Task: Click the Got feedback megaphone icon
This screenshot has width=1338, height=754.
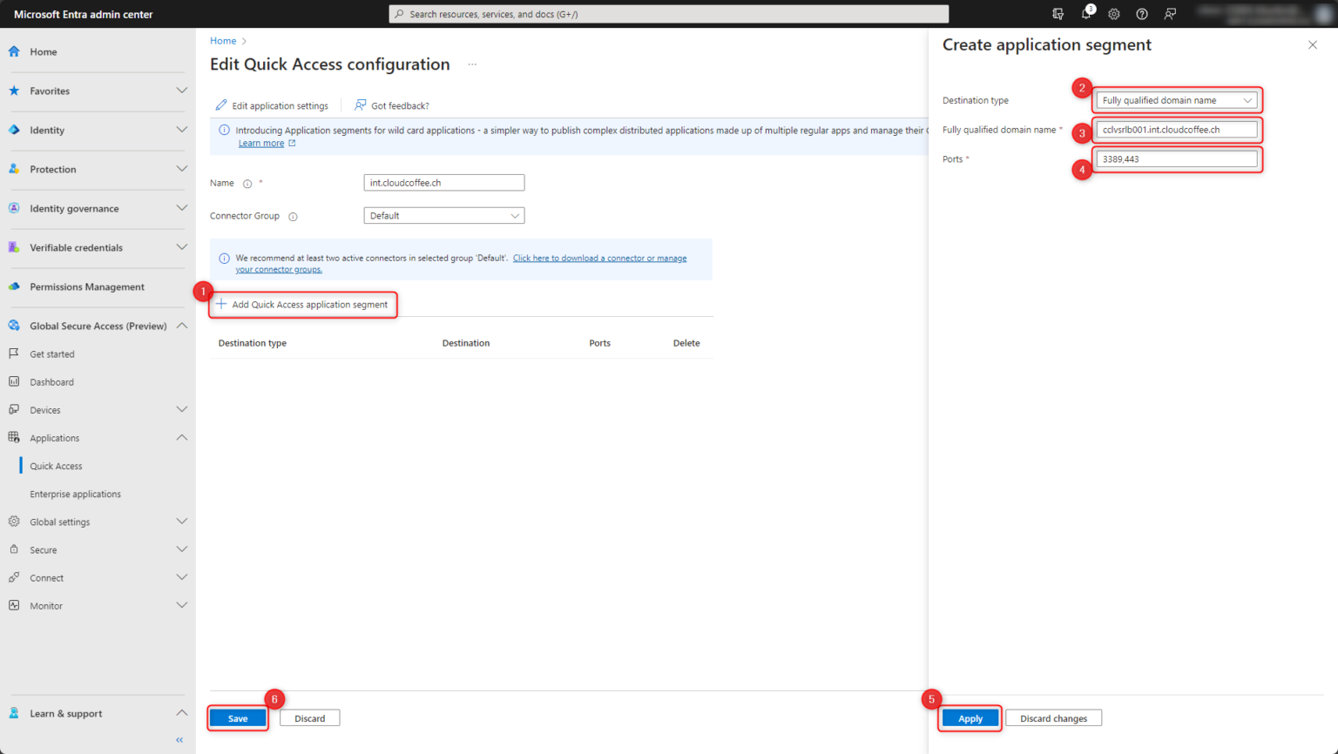Action: [x=359, y=104]
